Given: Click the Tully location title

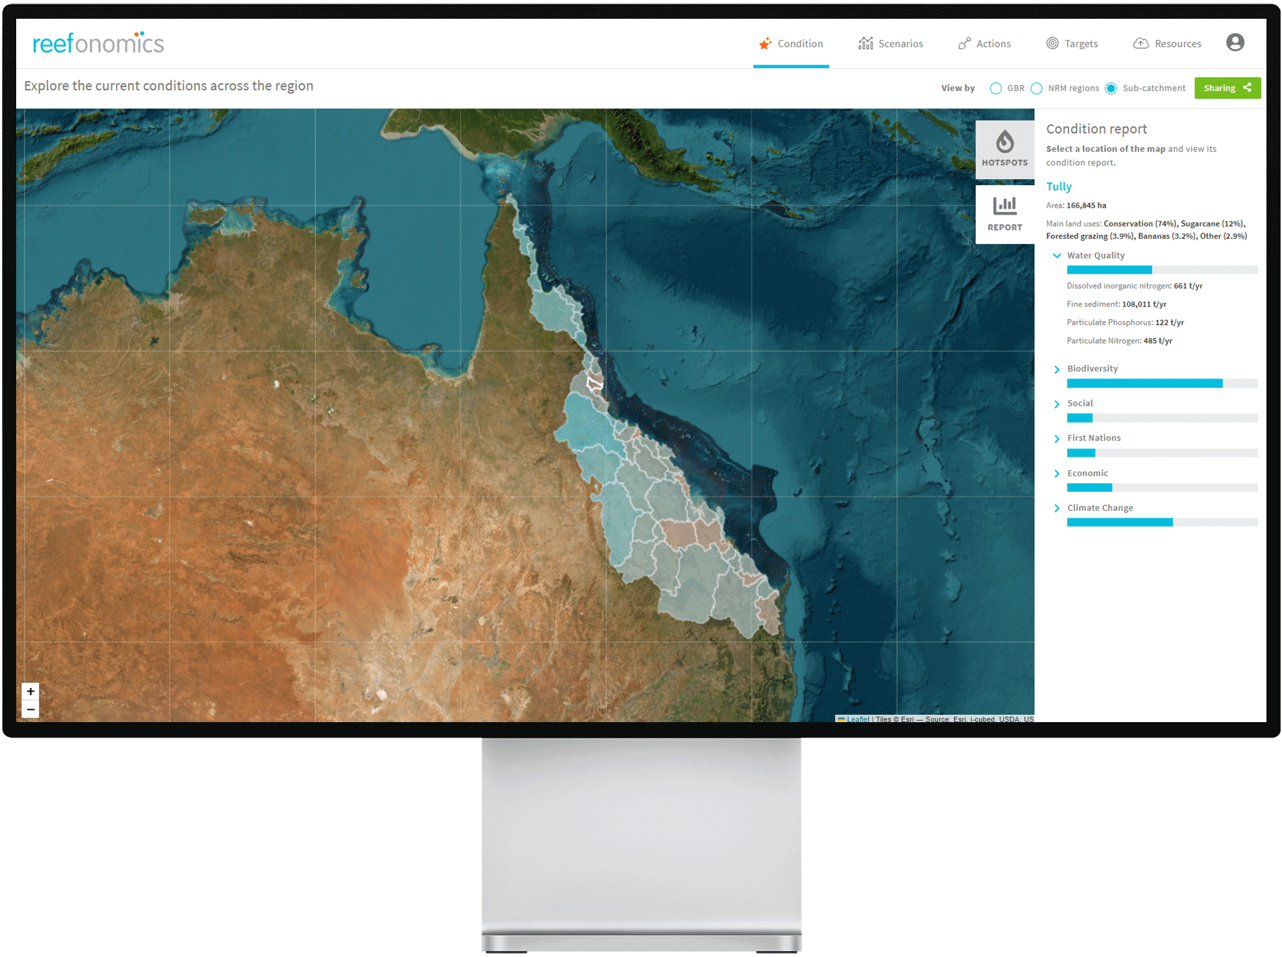Looking at the screenshot, I should [x=1059, y=186].
